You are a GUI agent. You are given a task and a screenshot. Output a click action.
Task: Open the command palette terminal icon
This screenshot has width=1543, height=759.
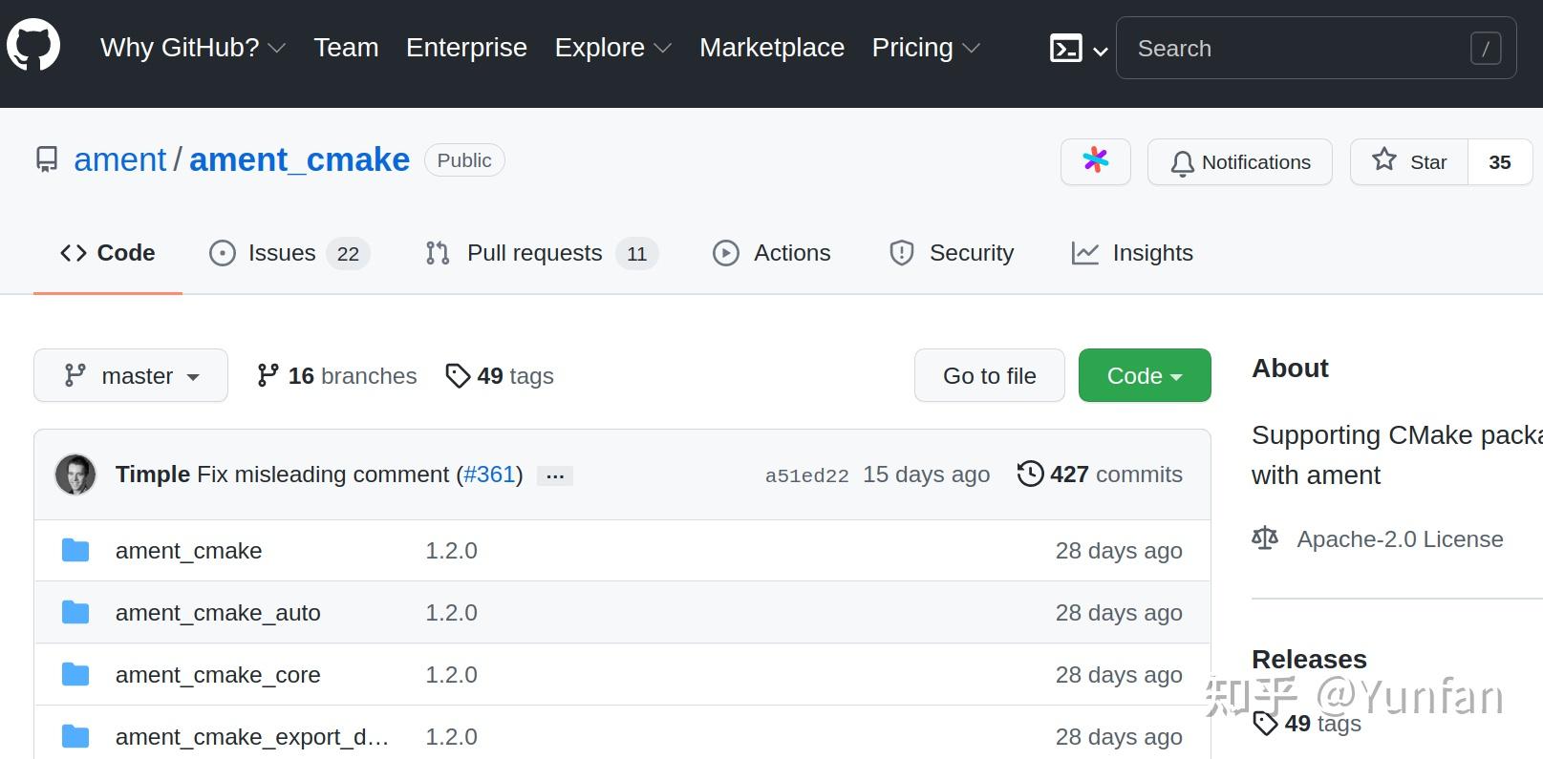coord(1066,49)
